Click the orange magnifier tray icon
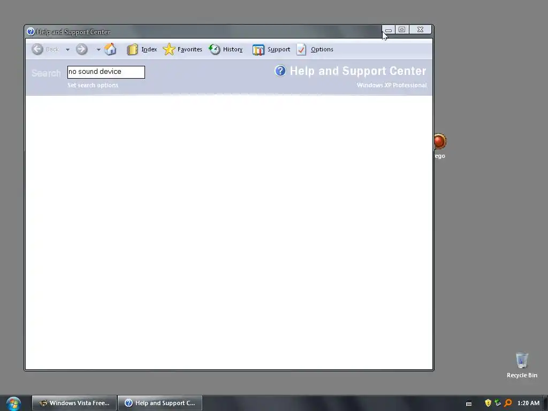 point(508,403)
